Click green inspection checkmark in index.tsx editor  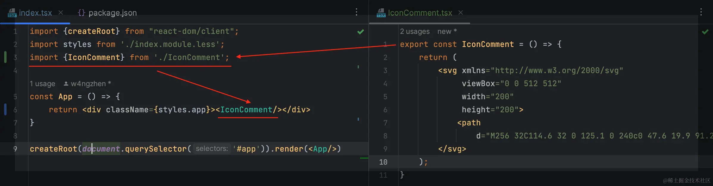(360, 31)
